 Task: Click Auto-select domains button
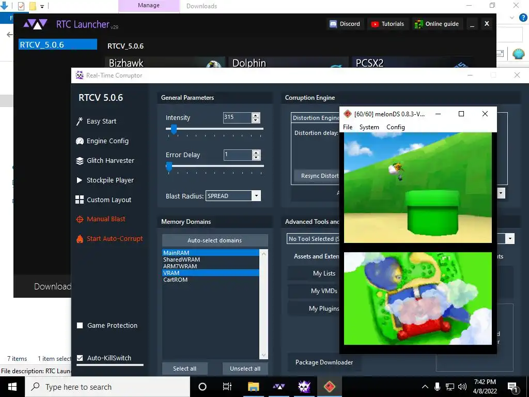coord(215,240)
